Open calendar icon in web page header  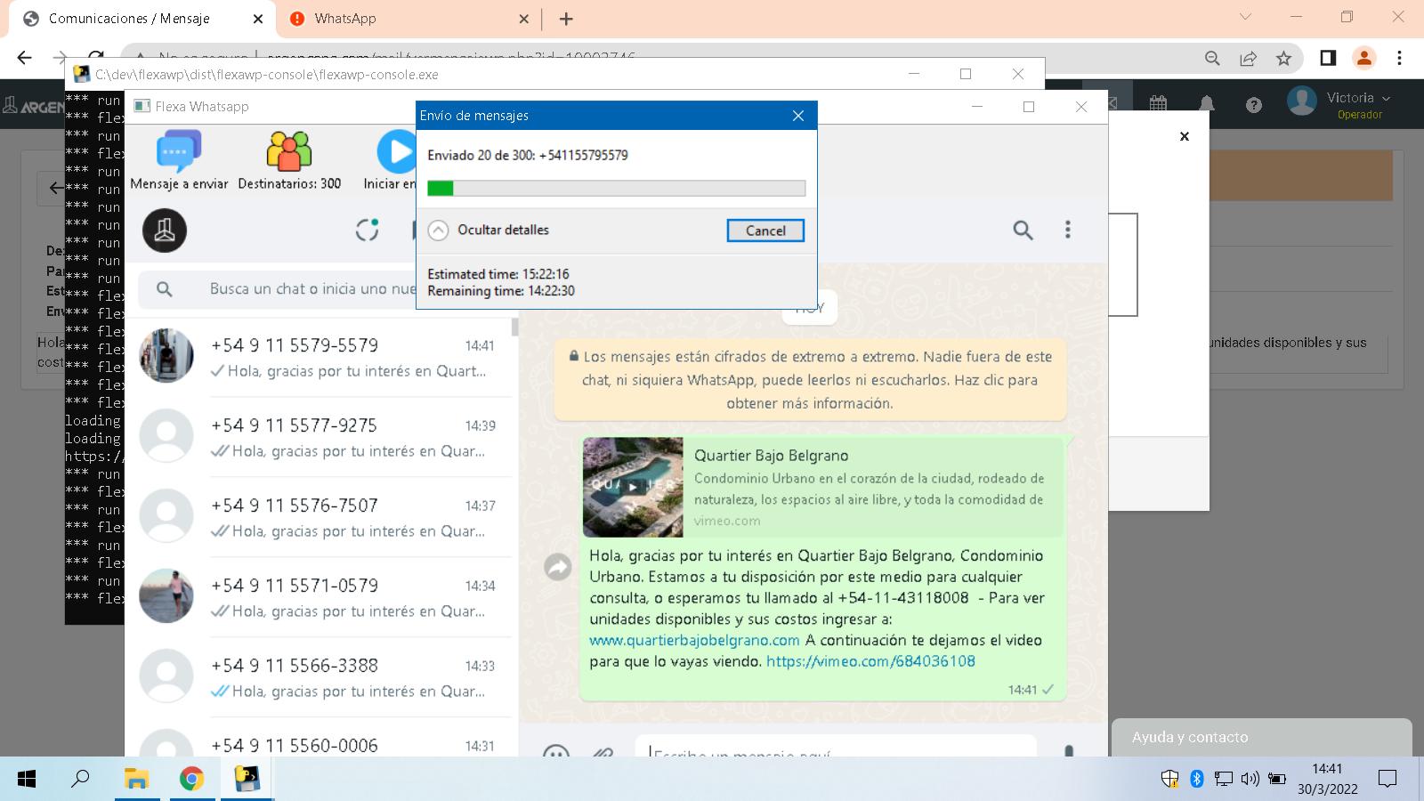point(1158,103)
